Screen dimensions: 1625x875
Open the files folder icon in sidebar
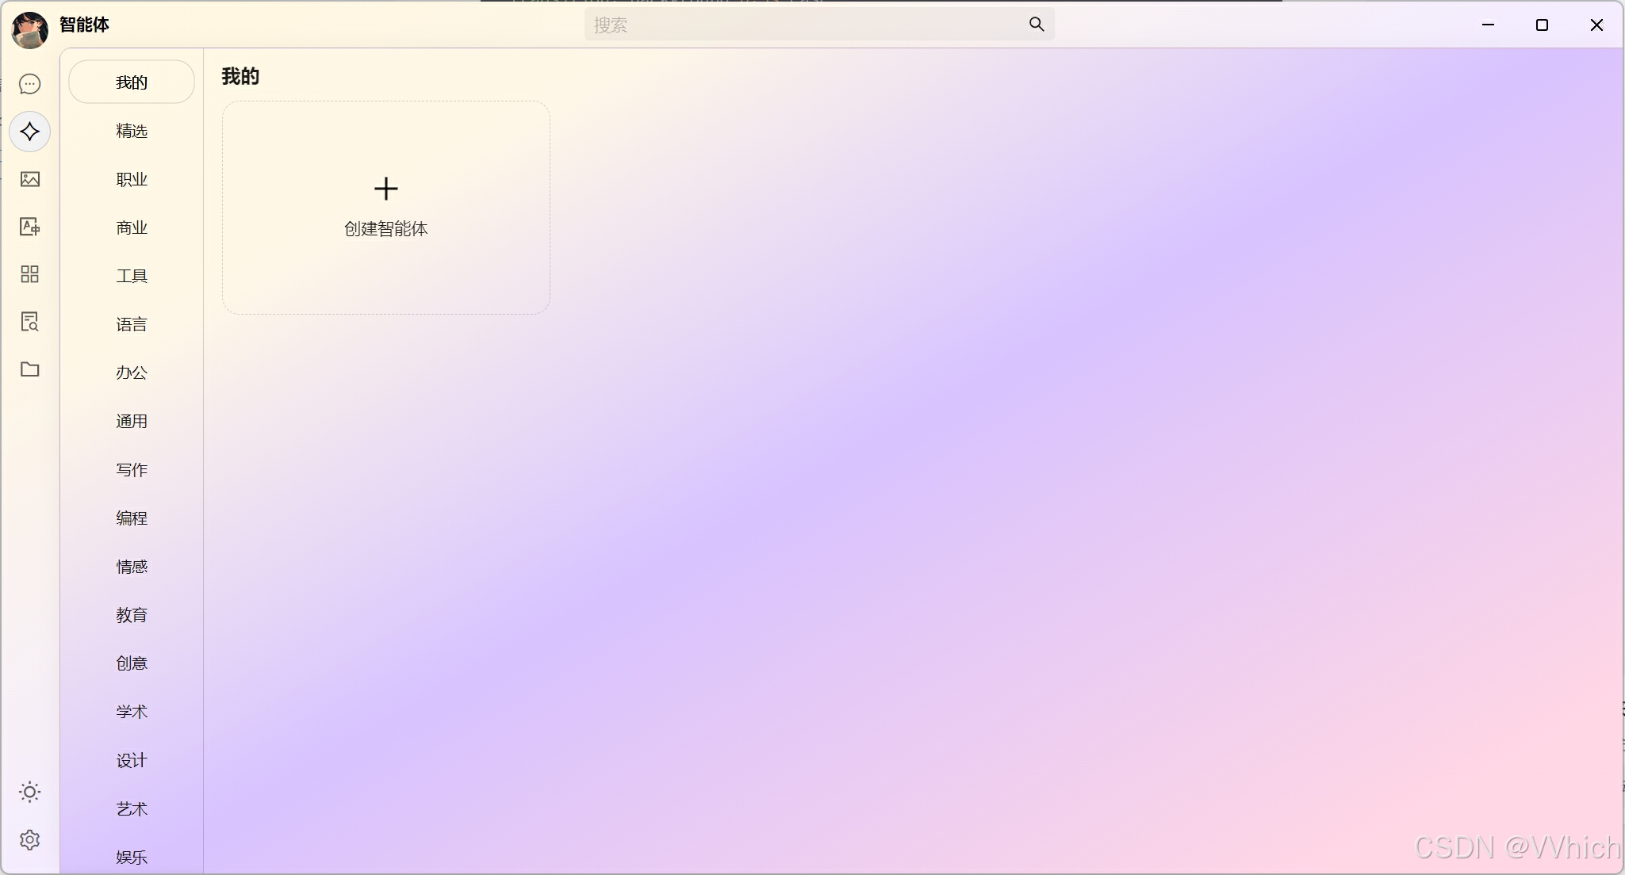pos(30,369)
